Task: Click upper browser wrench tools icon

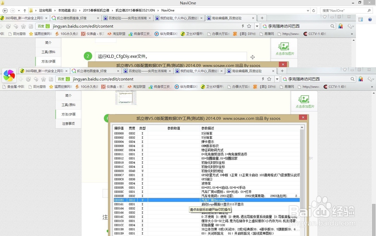Action: 350,26
